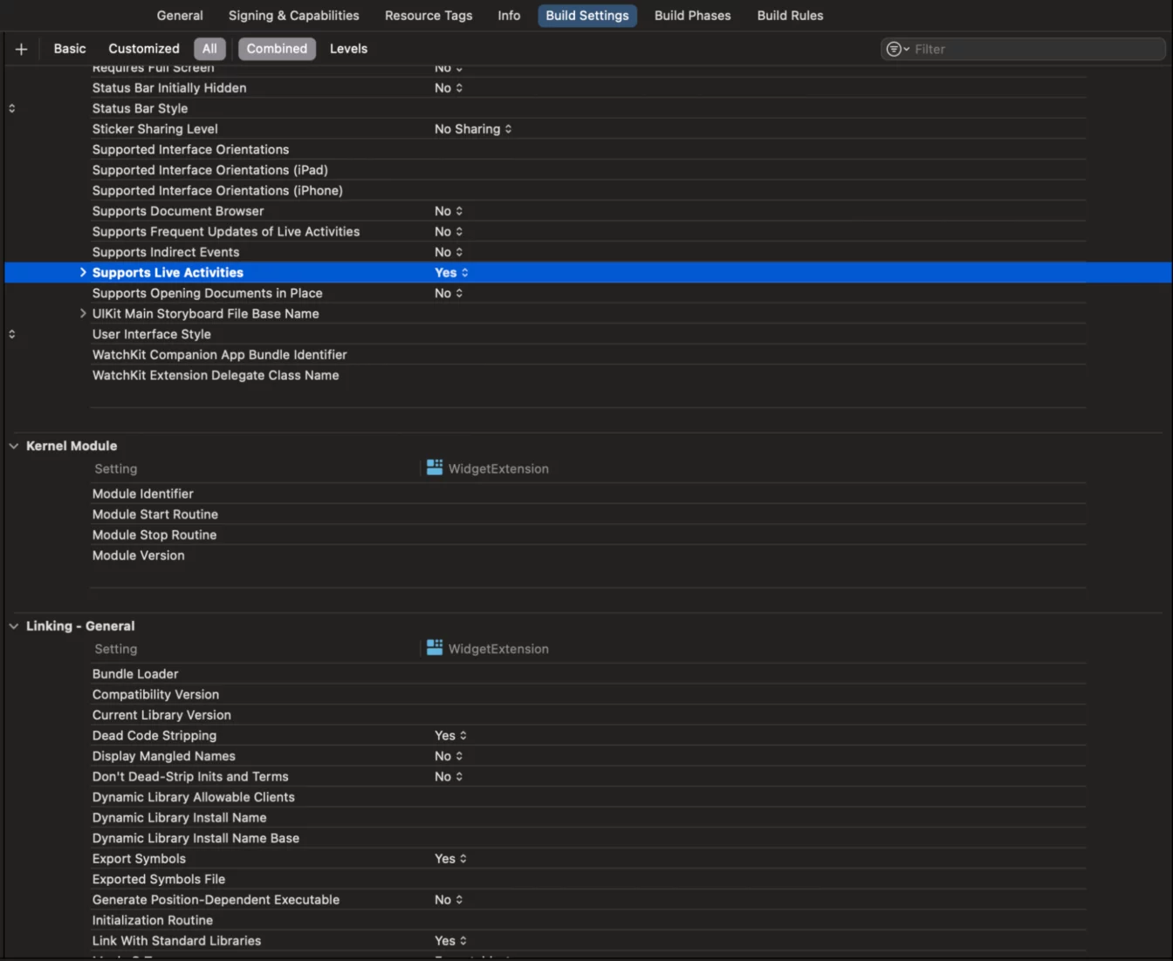This screenshot has height=961, width=1173.
Task: Select the Module Start Routine setting
Action: (155, 515)
